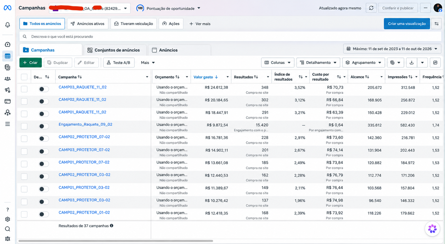Open the all tools hamburger menu
The height and width of the screenshot is (244, 445).
pos(8,124)
